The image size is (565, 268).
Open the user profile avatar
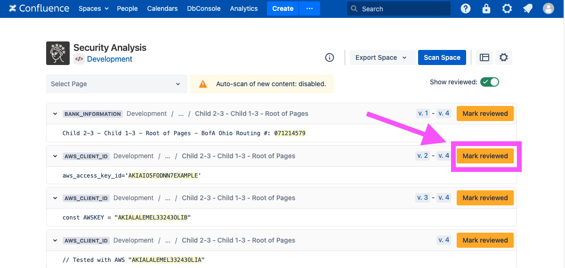[549, 8]
